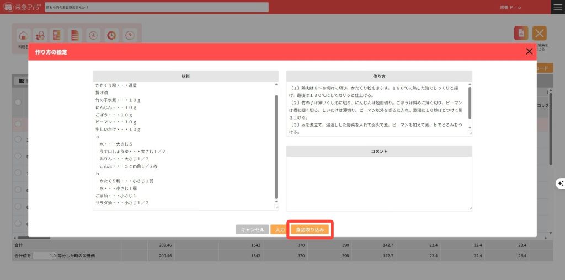Click the 合計 row label
The width and height of the screenshot is (565, 280).
pos(18,245)
